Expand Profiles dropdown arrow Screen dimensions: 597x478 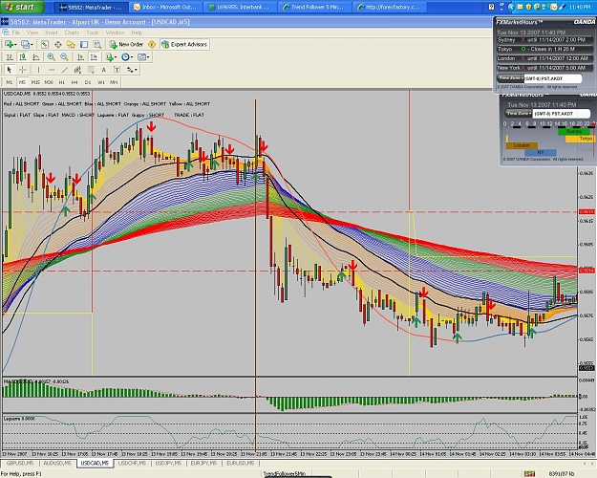click(x=32, y=45)
